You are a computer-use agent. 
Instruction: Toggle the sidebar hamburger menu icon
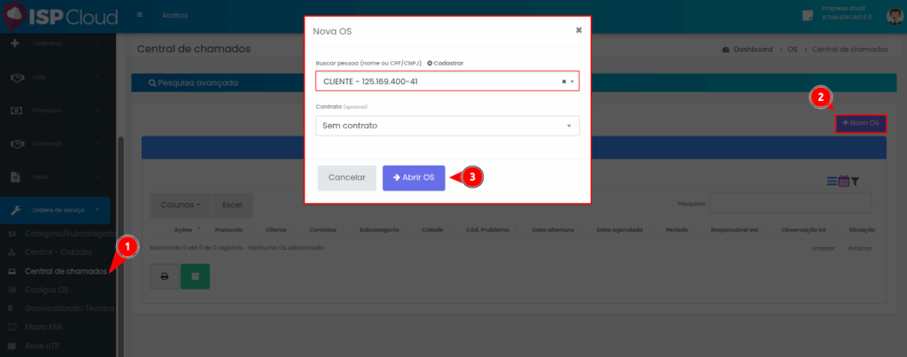140,16
